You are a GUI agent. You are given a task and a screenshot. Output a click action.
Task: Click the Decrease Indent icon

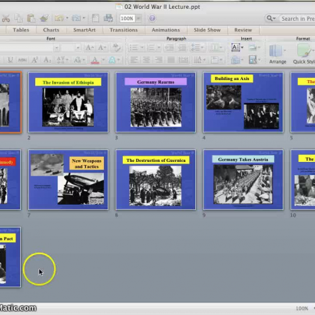(x=169, y=48)
